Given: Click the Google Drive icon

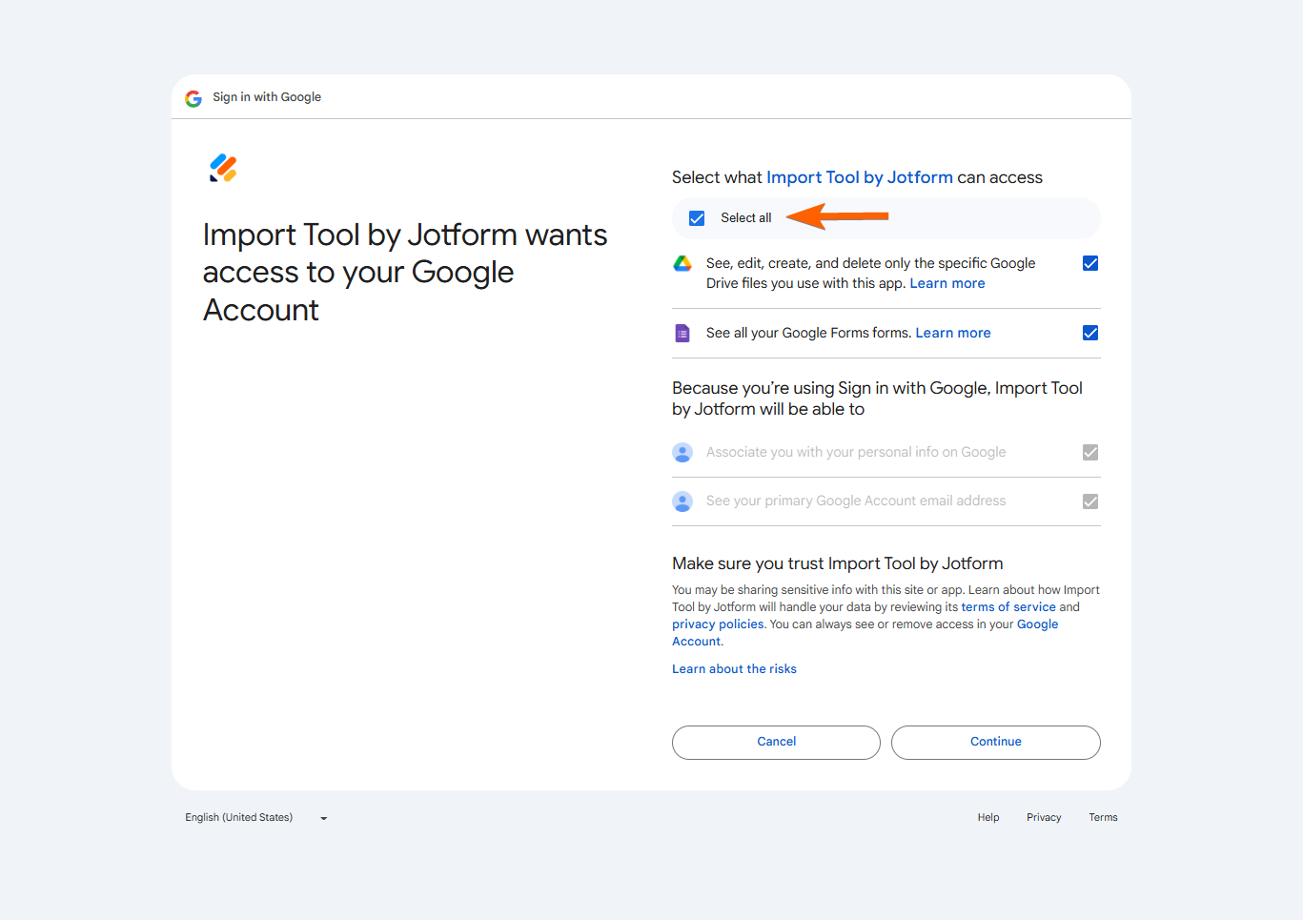Looking at the screenshot, I should (x=682, y=264).
